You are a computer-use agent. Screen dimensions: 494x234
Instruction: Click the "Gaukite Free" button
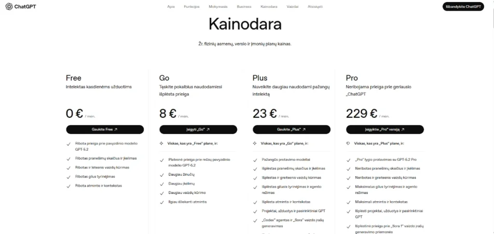tap(105, 129)
